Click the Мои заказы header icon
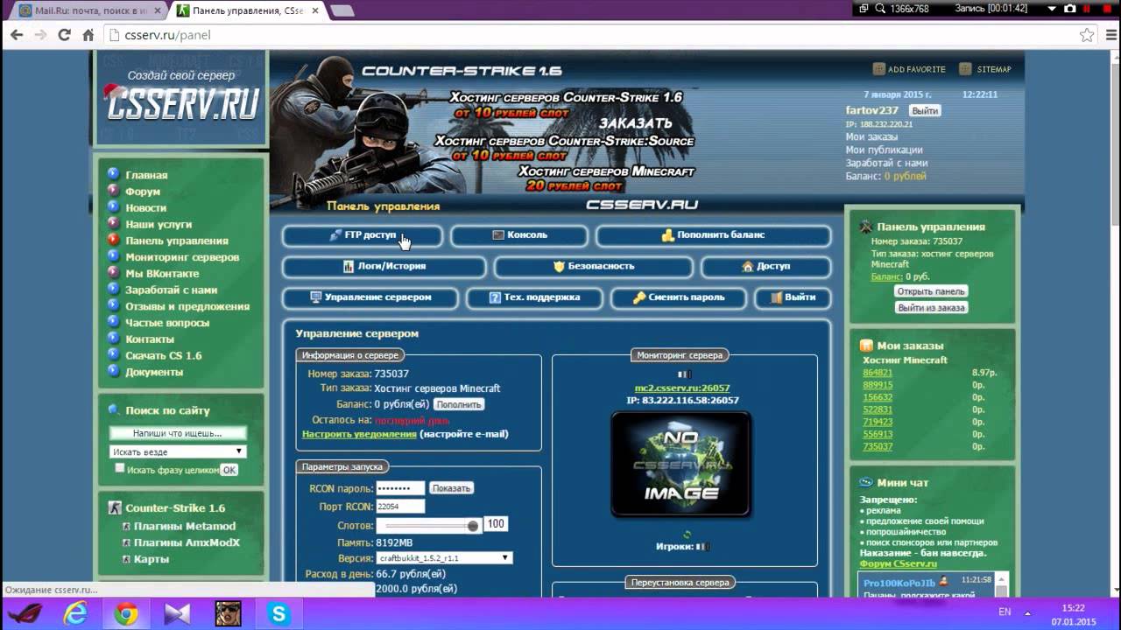Image resolution: width=1121 pixels, height=630 pixels. (x=866, y=346)
